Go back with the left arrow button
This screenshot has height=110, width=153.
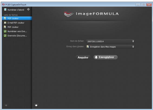click(36, 105)
